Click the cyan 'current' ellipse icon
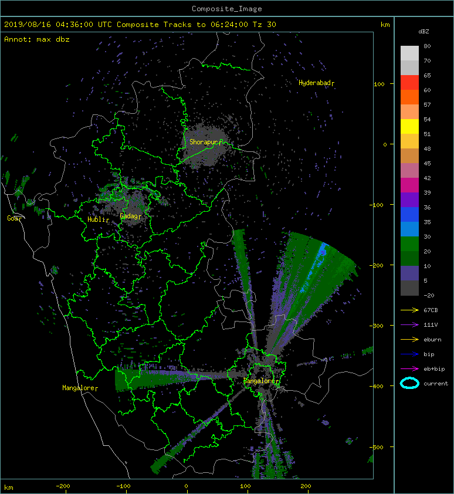This screenshot has height=494, width=454. pyautogui.click(x=409, y=383)
